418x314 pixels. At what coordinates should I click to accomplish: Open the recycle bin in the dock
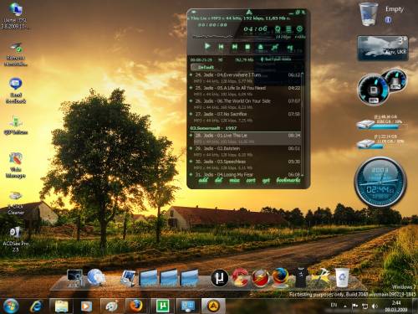[x=342, y=277]
